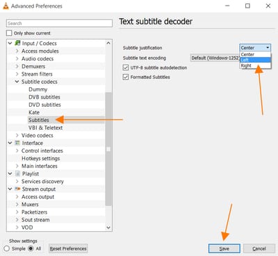
Task: Expand the Control interfaces node
Action: (17, 151)
